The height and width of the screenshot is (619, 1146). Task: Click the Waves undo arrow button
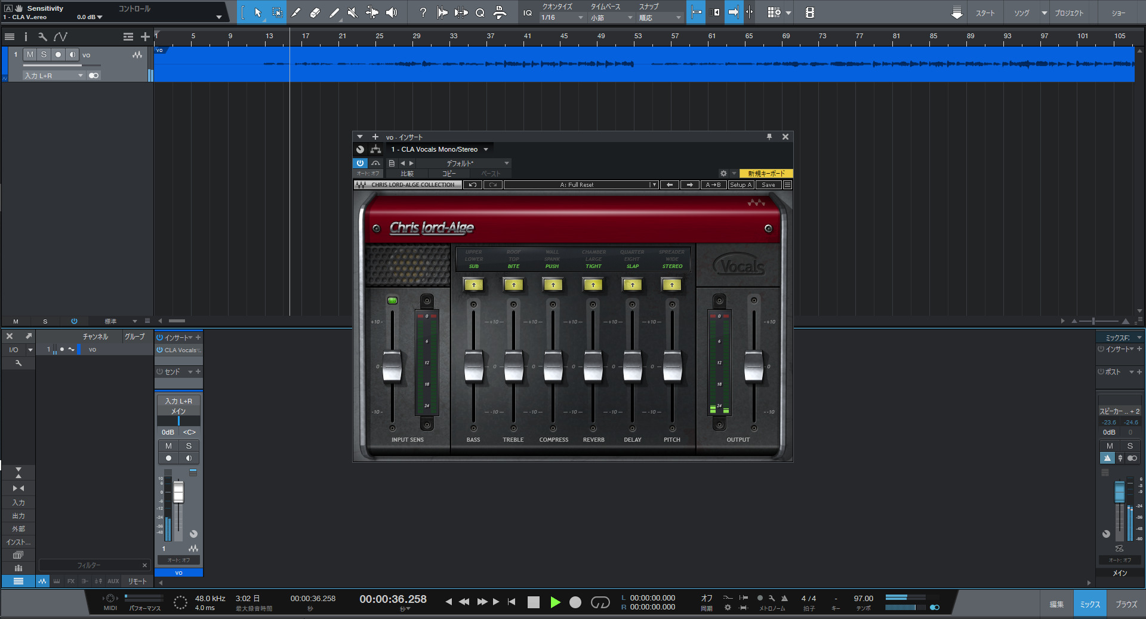pyautogui.click(x=473, y=185)
